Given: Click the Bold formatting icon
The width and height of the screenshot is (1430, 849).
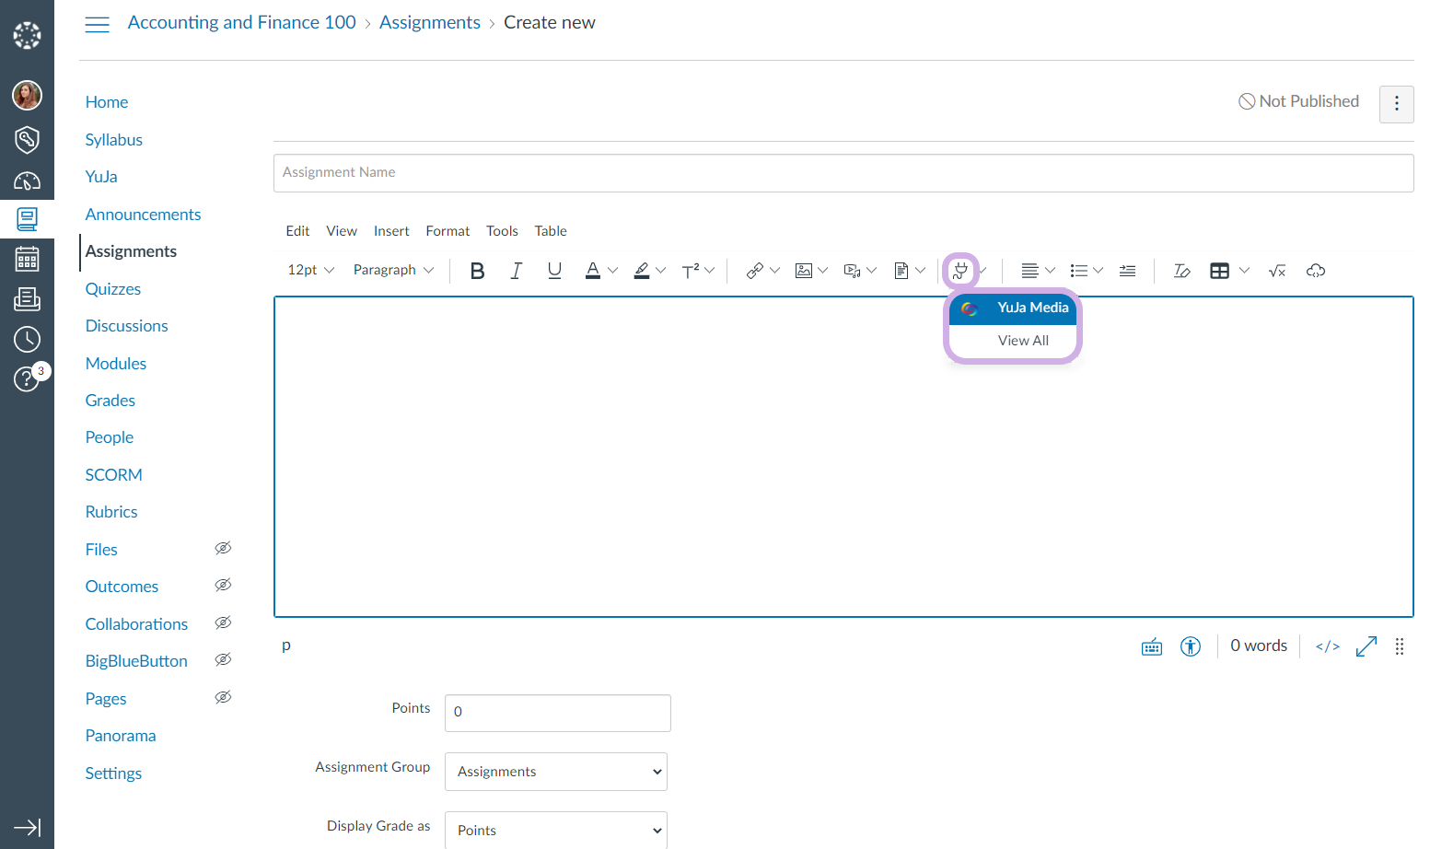Looking at the screenshot, I should [477, 271].
